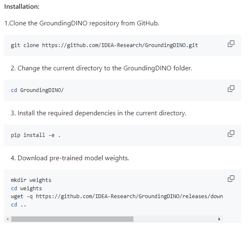This screenshot has height=226, width=249.
Task: Click the horizontal scrollbar thumb
Action: (72, 219)
